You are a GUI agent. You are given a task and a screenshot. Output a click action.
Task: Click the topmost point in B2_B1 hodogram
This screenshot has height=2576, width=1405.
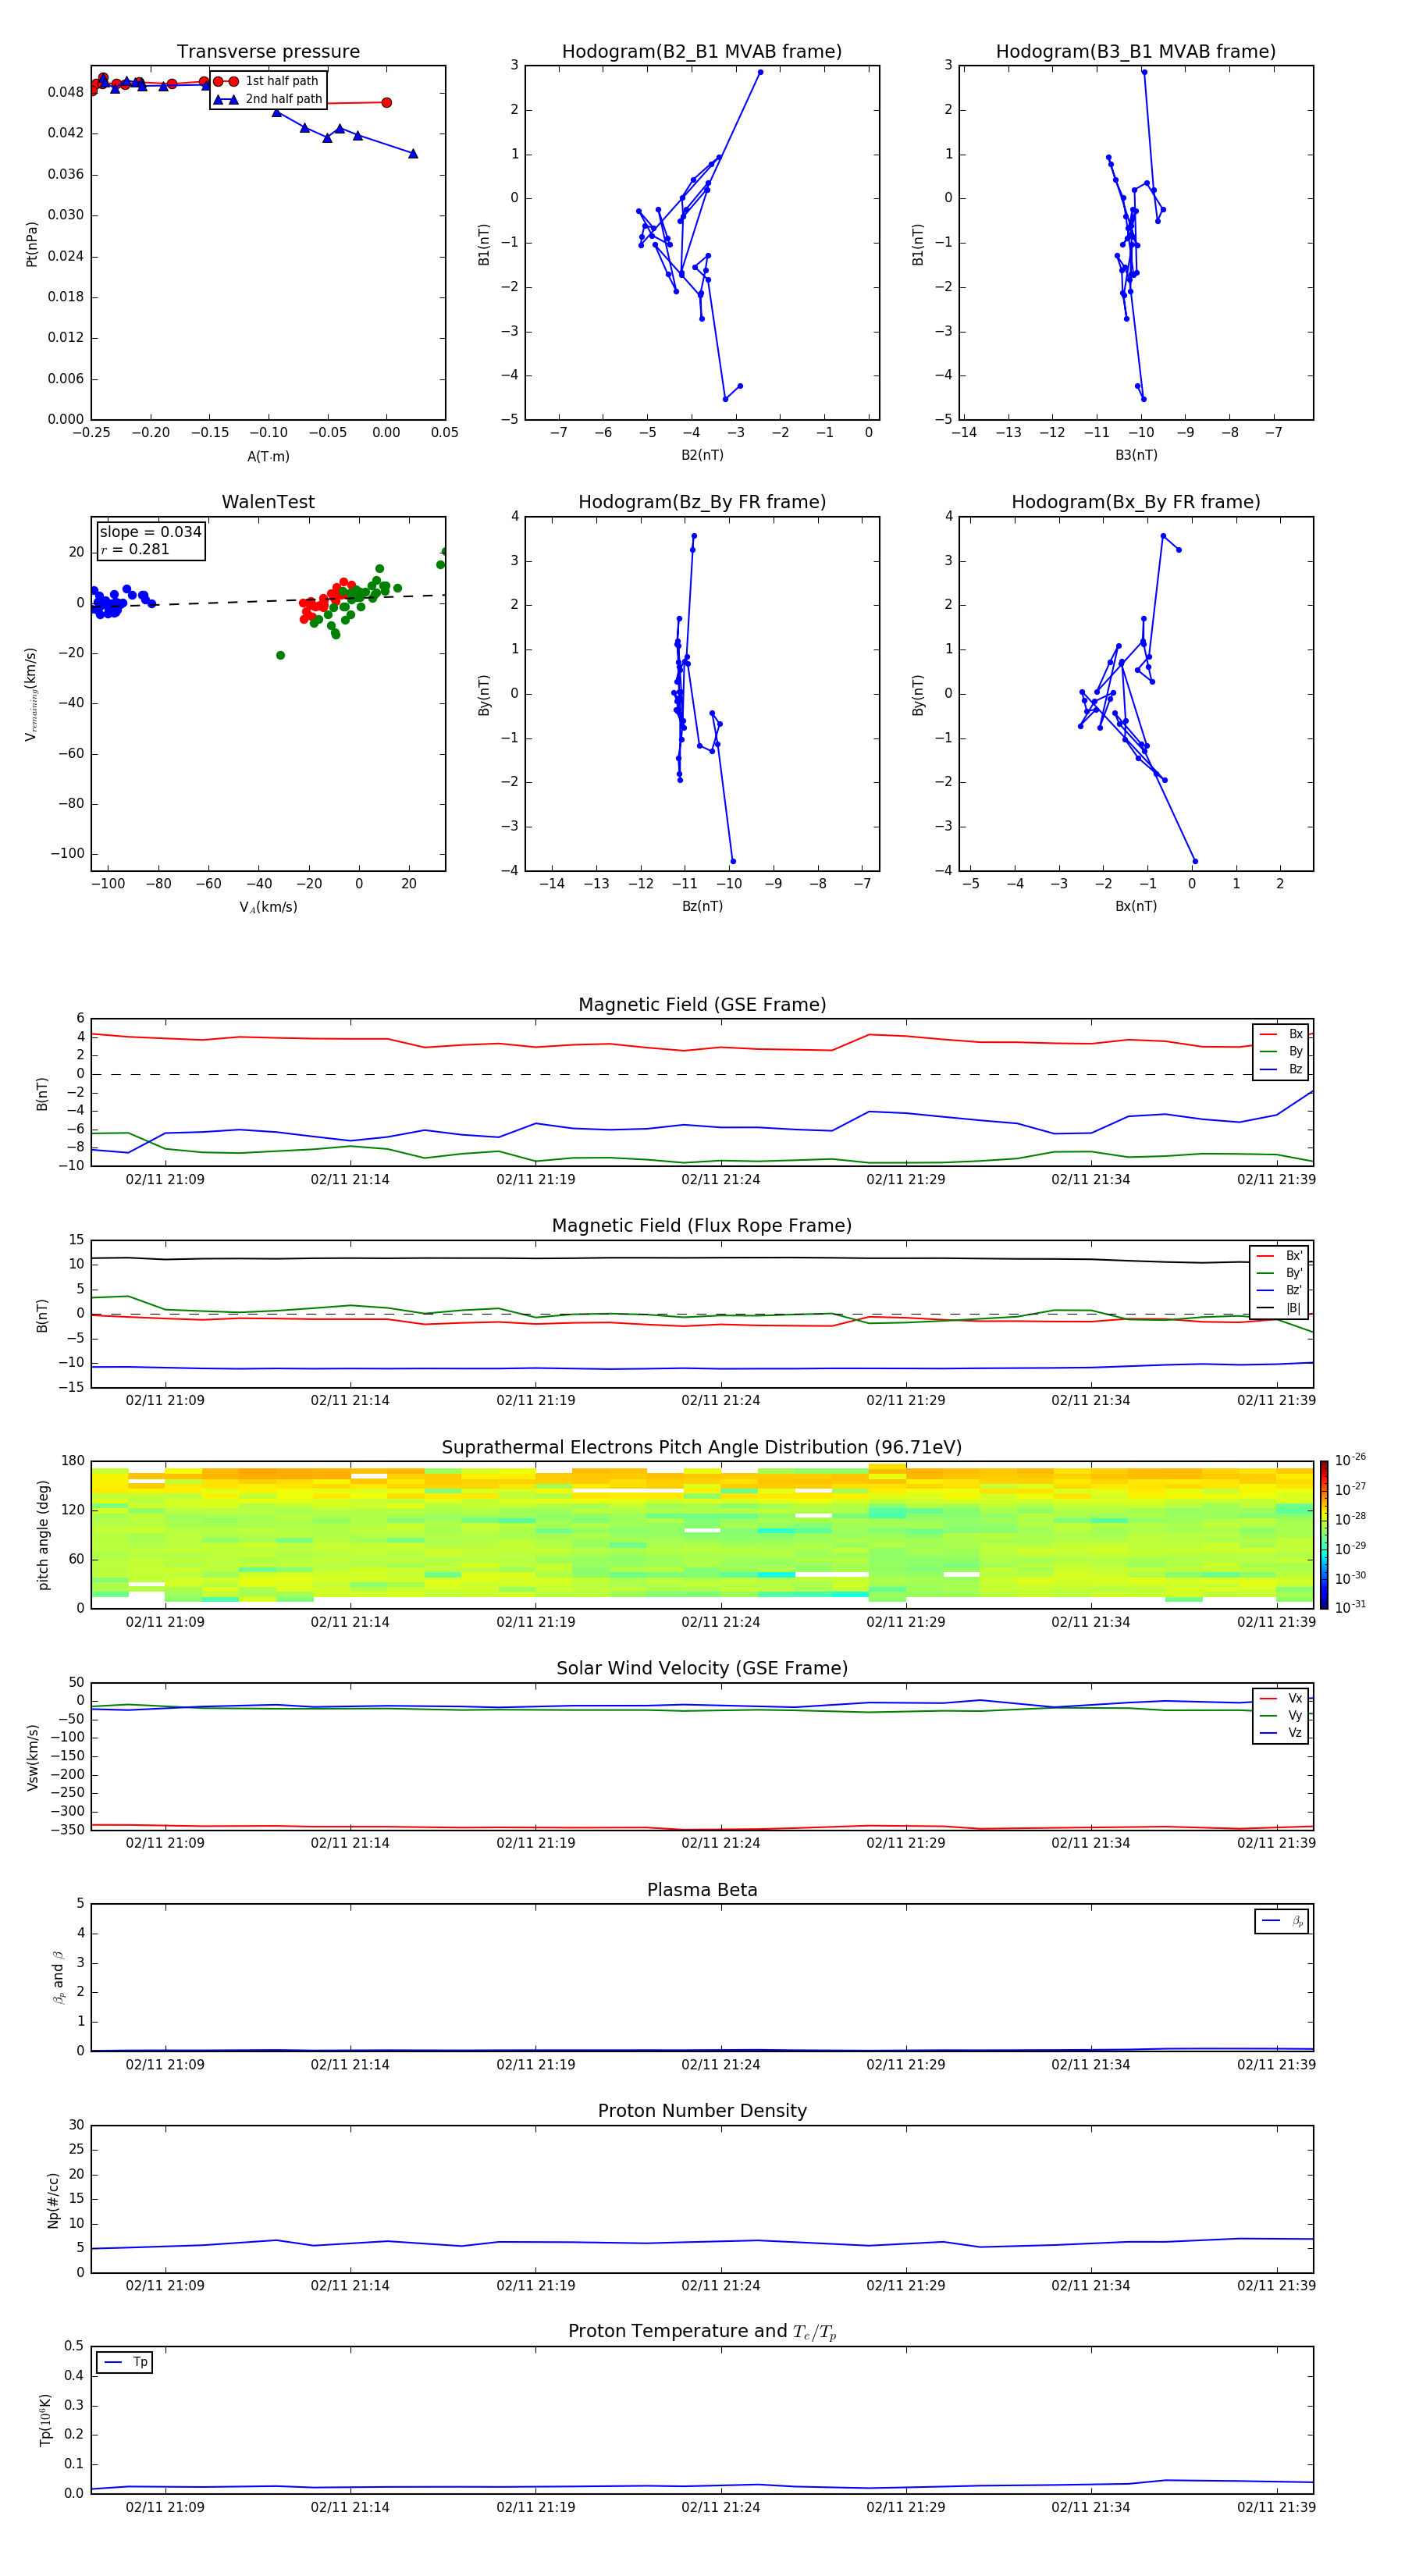[x=760, y=72]
